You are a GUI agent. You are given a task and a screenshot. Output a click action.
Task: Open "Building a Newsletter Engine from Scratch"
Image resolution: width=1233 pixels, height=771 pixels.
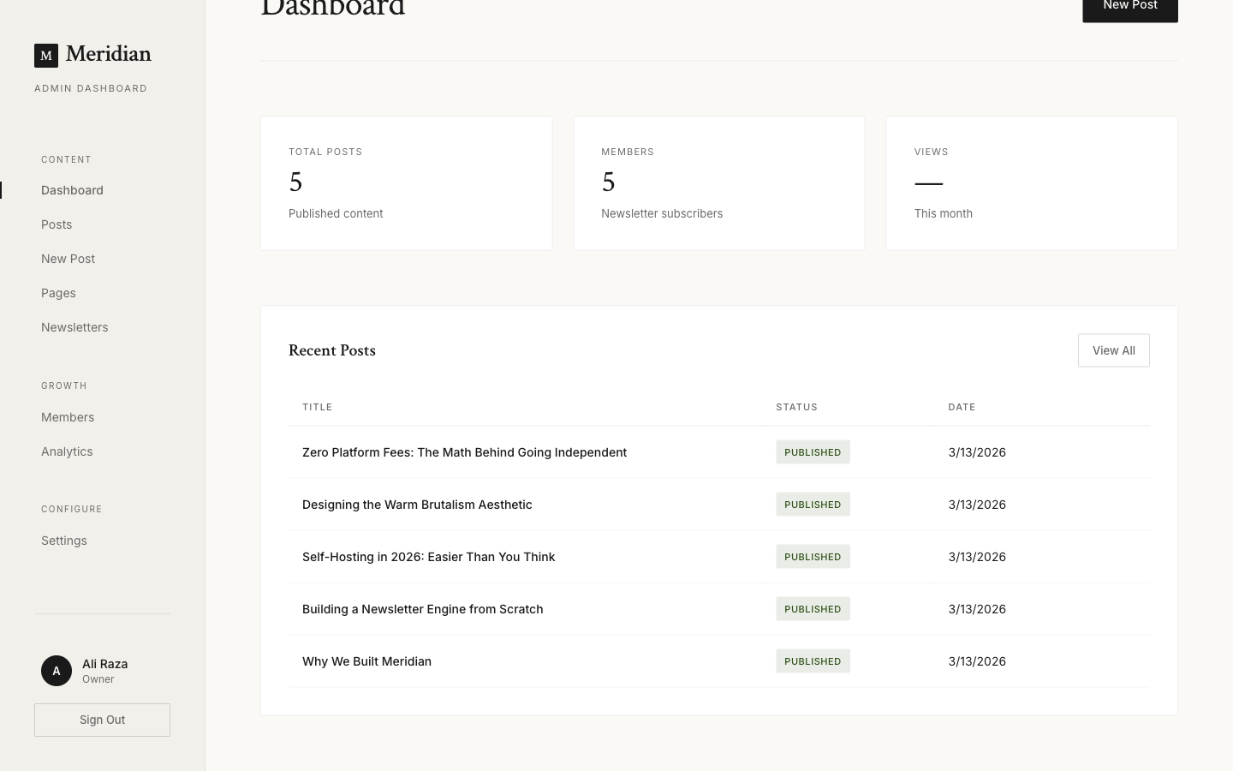pyautogui.click(x=422, y=609)
